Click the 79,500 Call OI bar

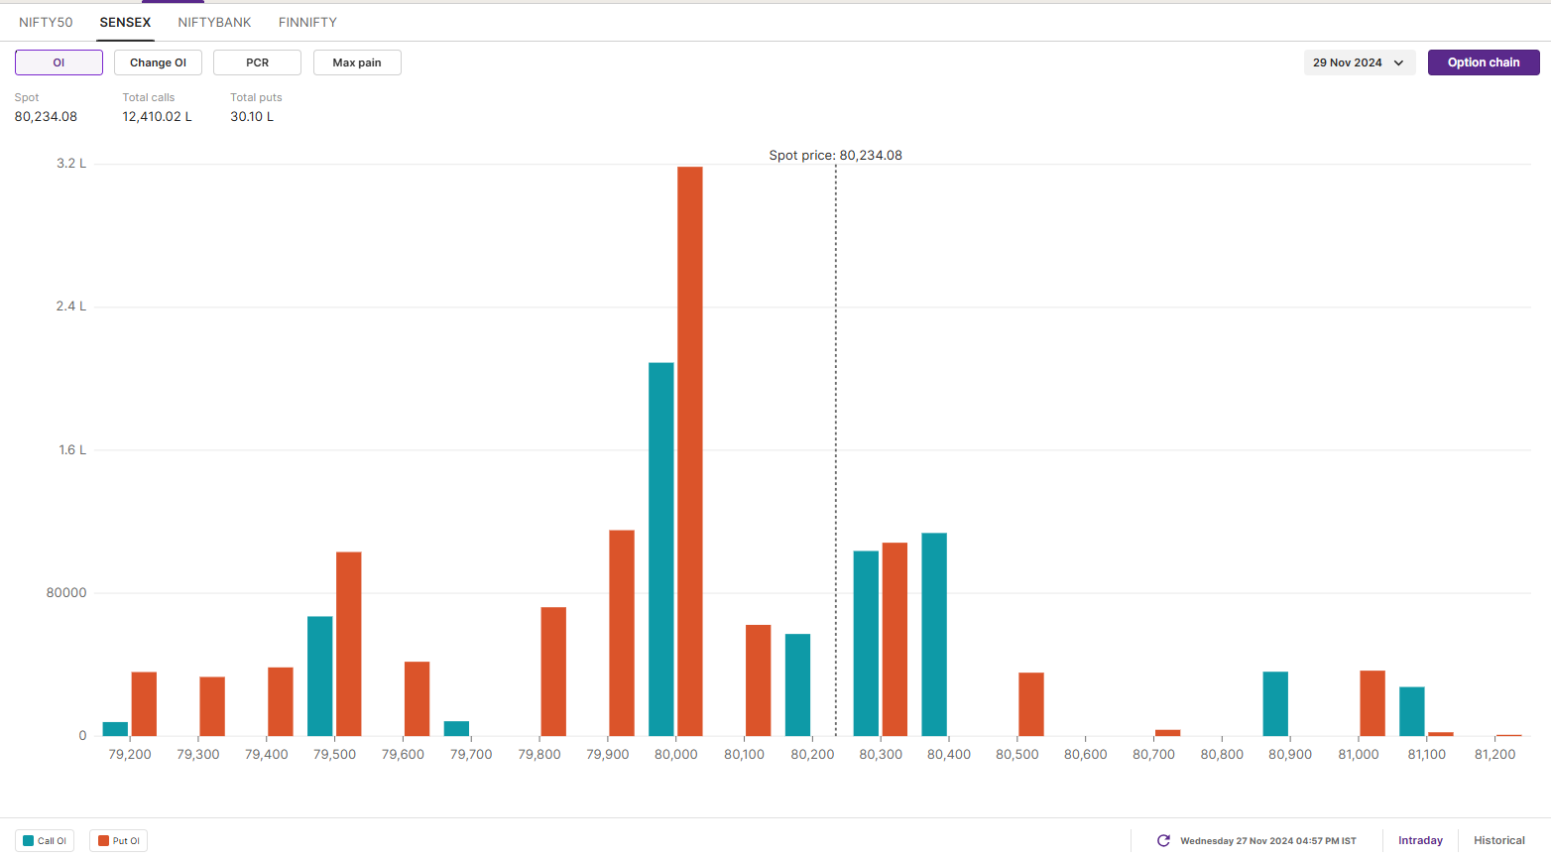[320, 676]
